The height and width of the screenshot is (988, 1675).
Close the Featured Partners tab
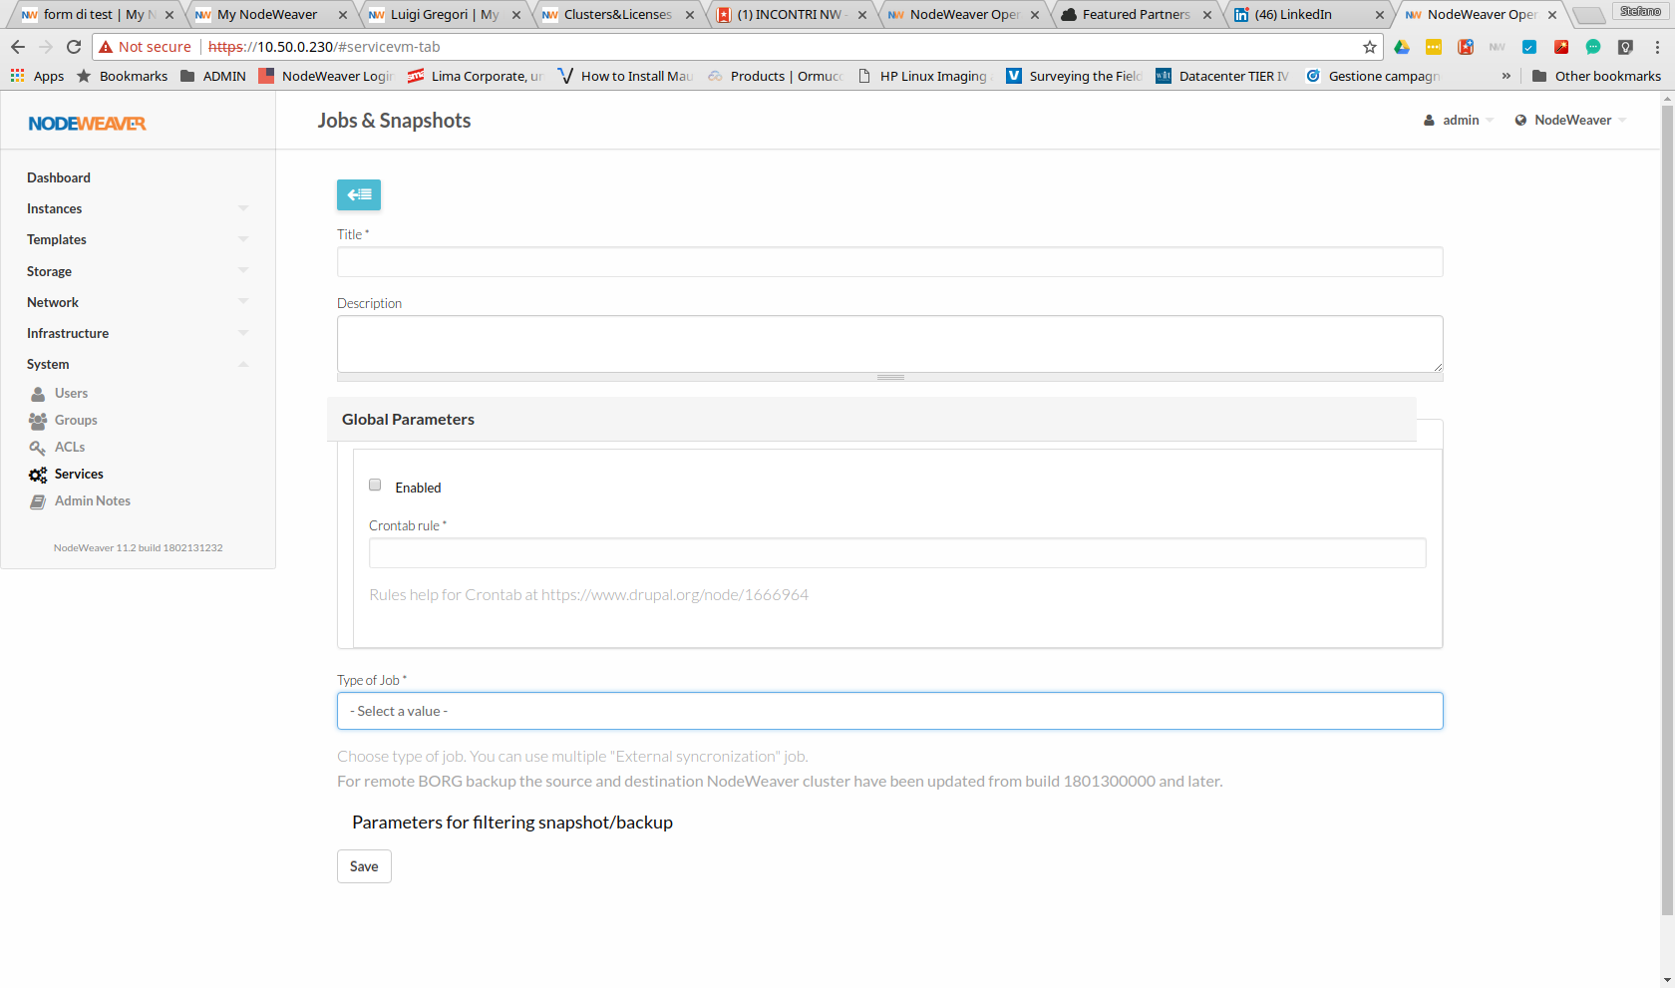pos(1207,15)
